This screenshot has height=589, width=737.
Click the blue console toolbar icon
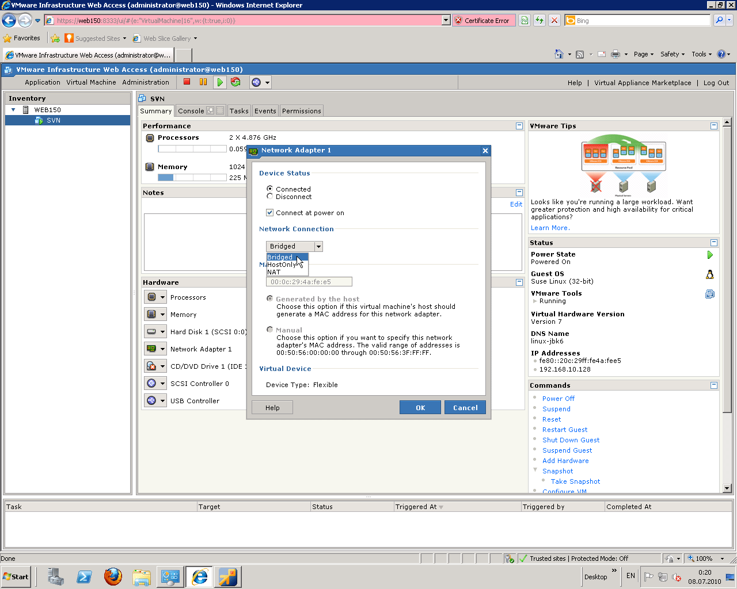tap(256, 82)
